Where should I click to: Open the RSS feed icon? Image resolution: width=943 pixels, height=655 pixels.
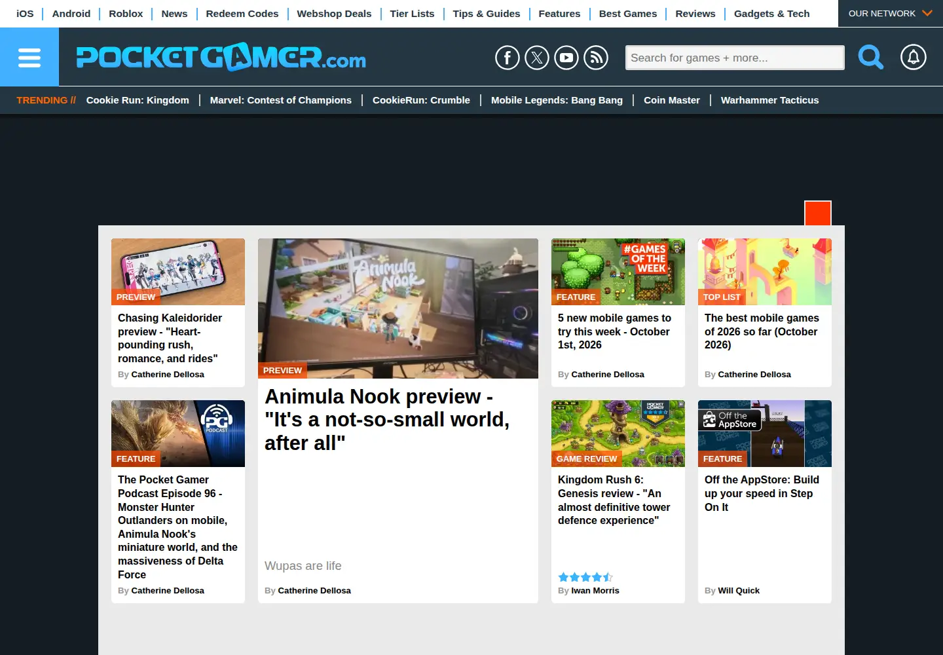[596, 58]
